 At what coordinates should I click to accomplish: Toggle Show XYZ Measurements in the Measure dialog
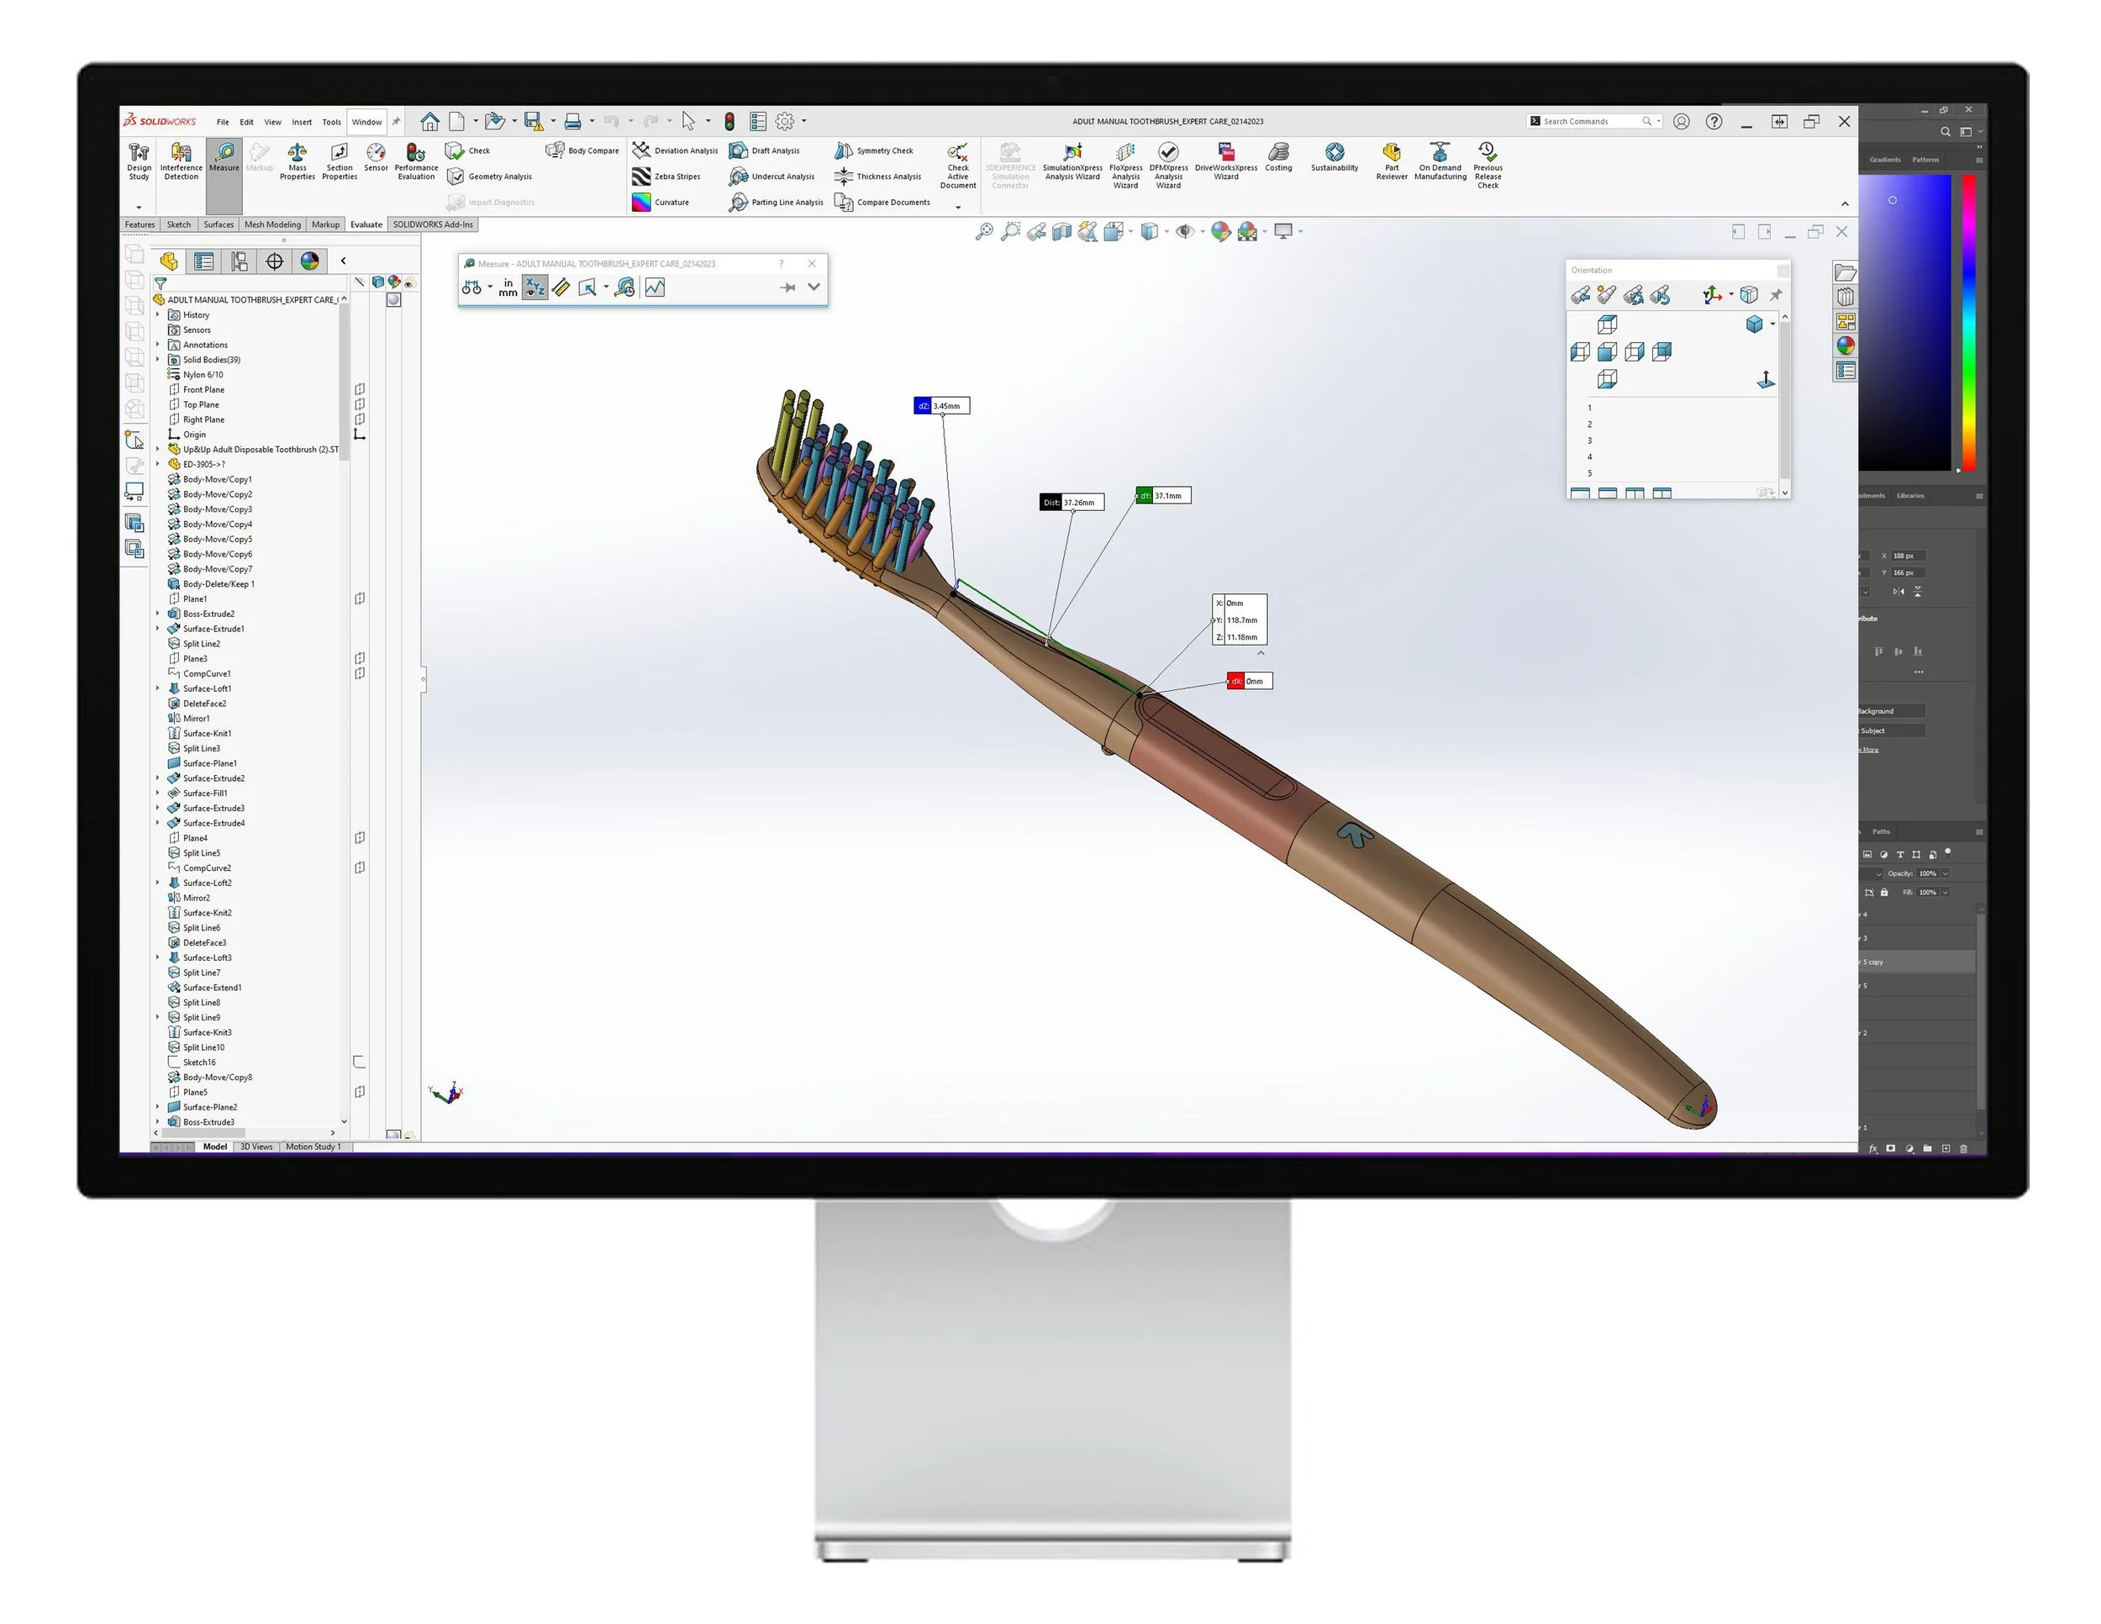coord(534,287)
